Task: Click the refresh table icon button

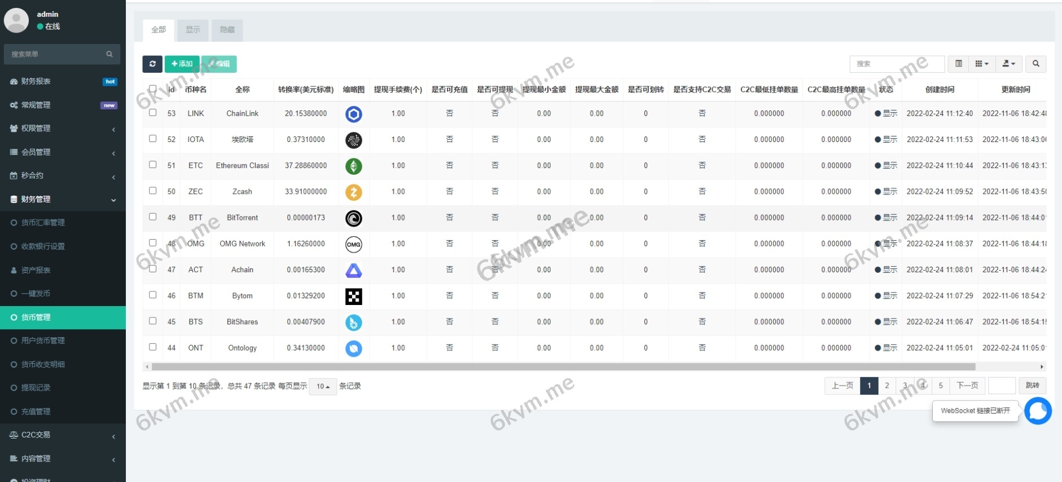Action: tap(152, 64)
